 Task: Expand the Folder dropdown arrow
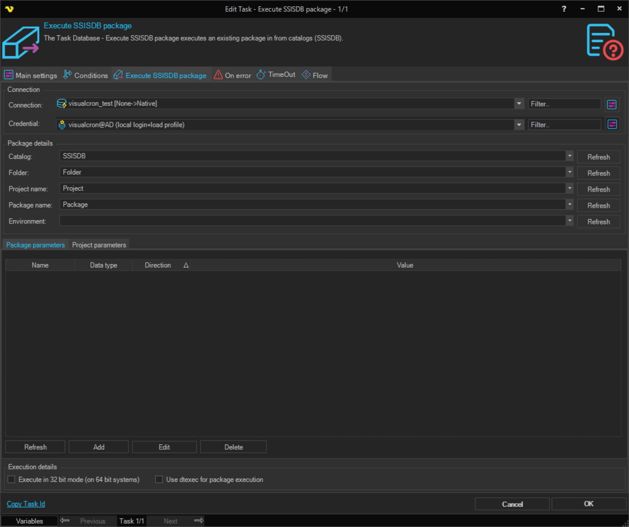[569, 172]
